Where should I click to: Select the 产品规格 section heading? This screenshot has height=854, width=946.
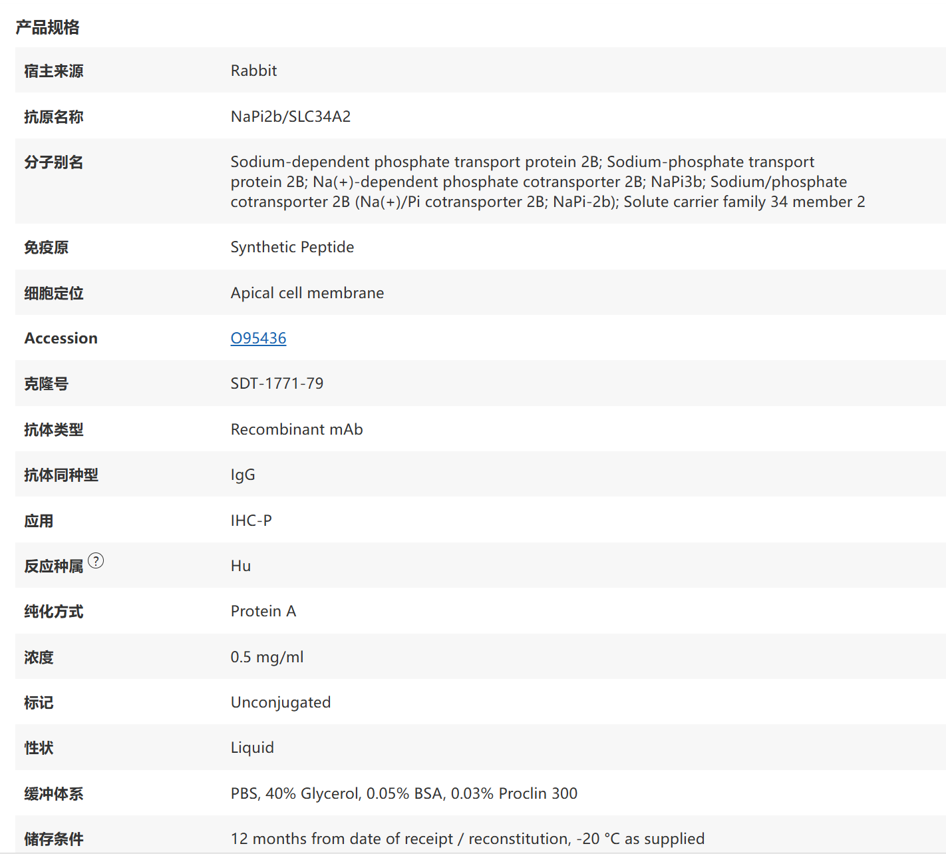click(47, 27)
